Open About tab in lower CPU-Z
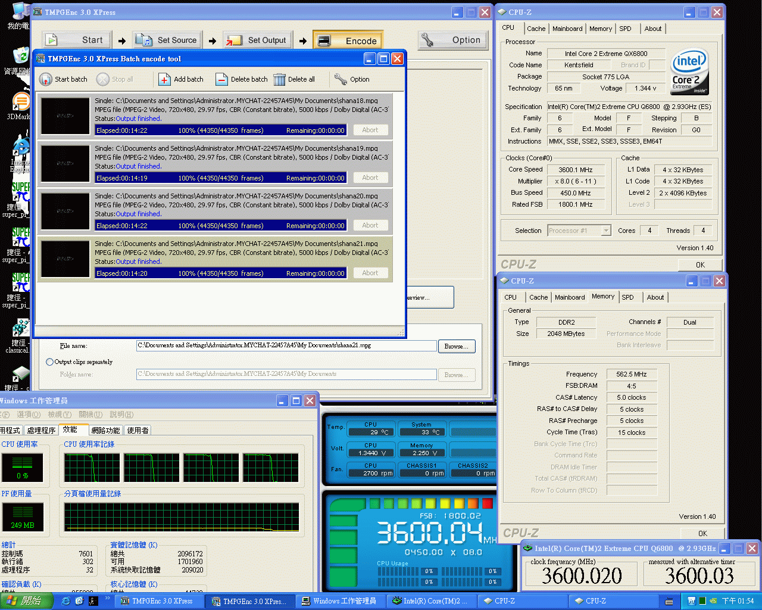762x610 pixels. click(x=655, y=297)
